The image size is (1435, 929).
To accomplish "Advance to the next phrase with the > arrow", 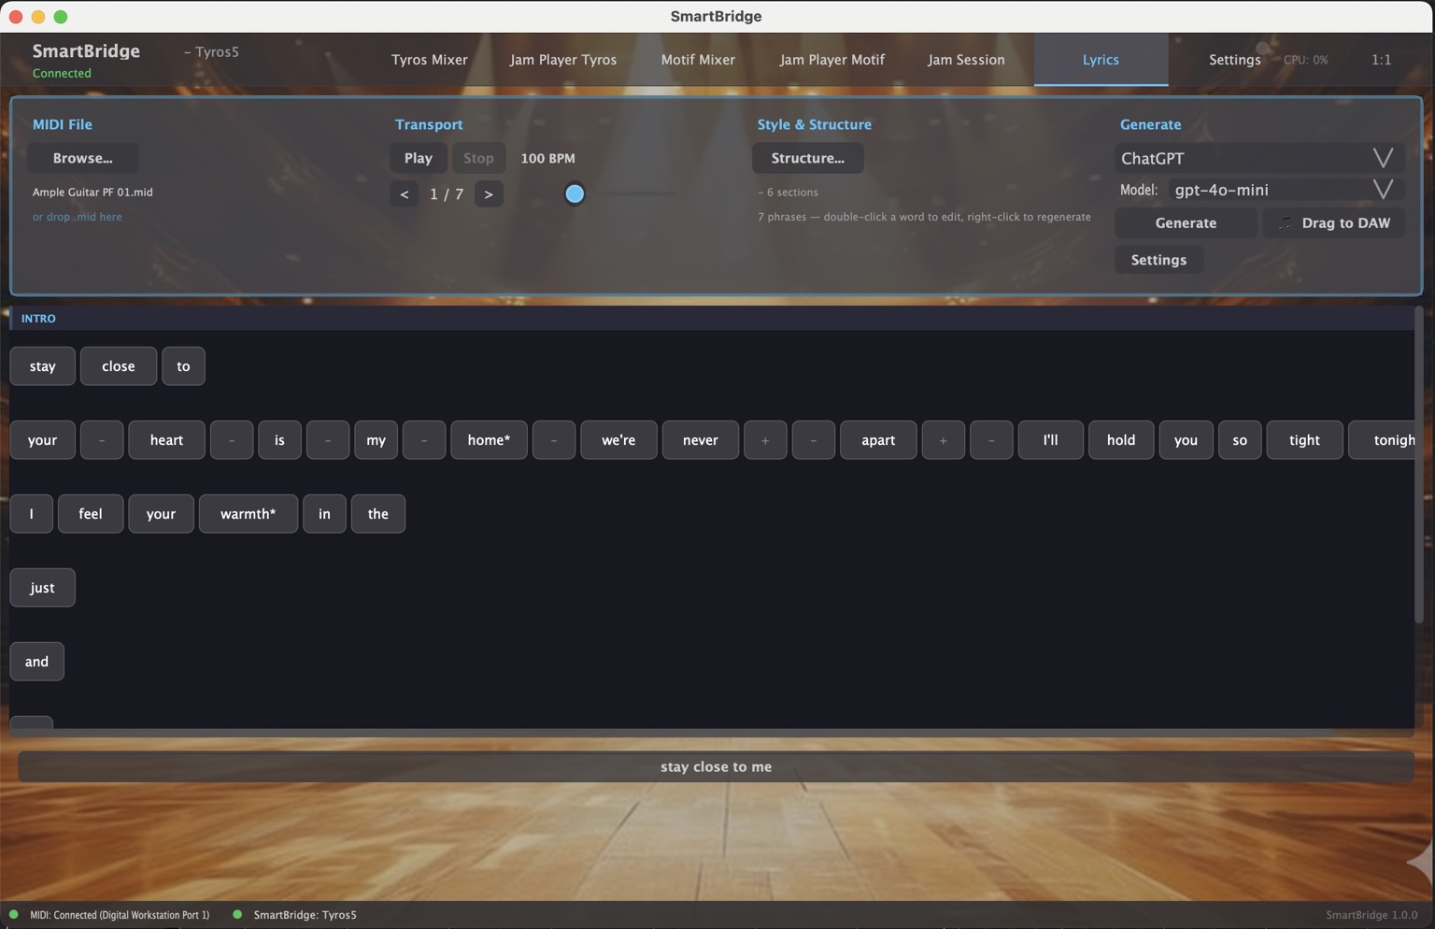I will [x=489, y=193].
